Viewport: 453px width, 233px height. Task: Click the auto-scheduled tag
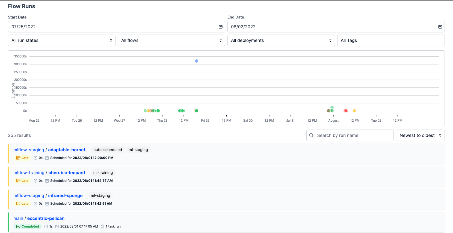pyautogui.click(x=108, y=150)
